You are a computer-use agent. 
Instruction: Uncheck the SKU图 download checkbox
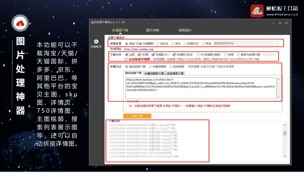(139, 55)
